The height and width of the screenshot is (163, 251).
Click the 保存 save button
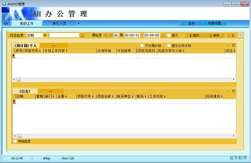point(215,35)
